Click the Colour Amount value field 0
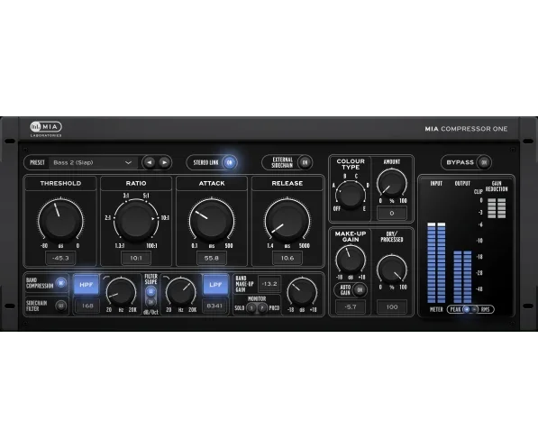Viewport: 538px width, 448px height. pyautogui.click(x=392, y=214)
